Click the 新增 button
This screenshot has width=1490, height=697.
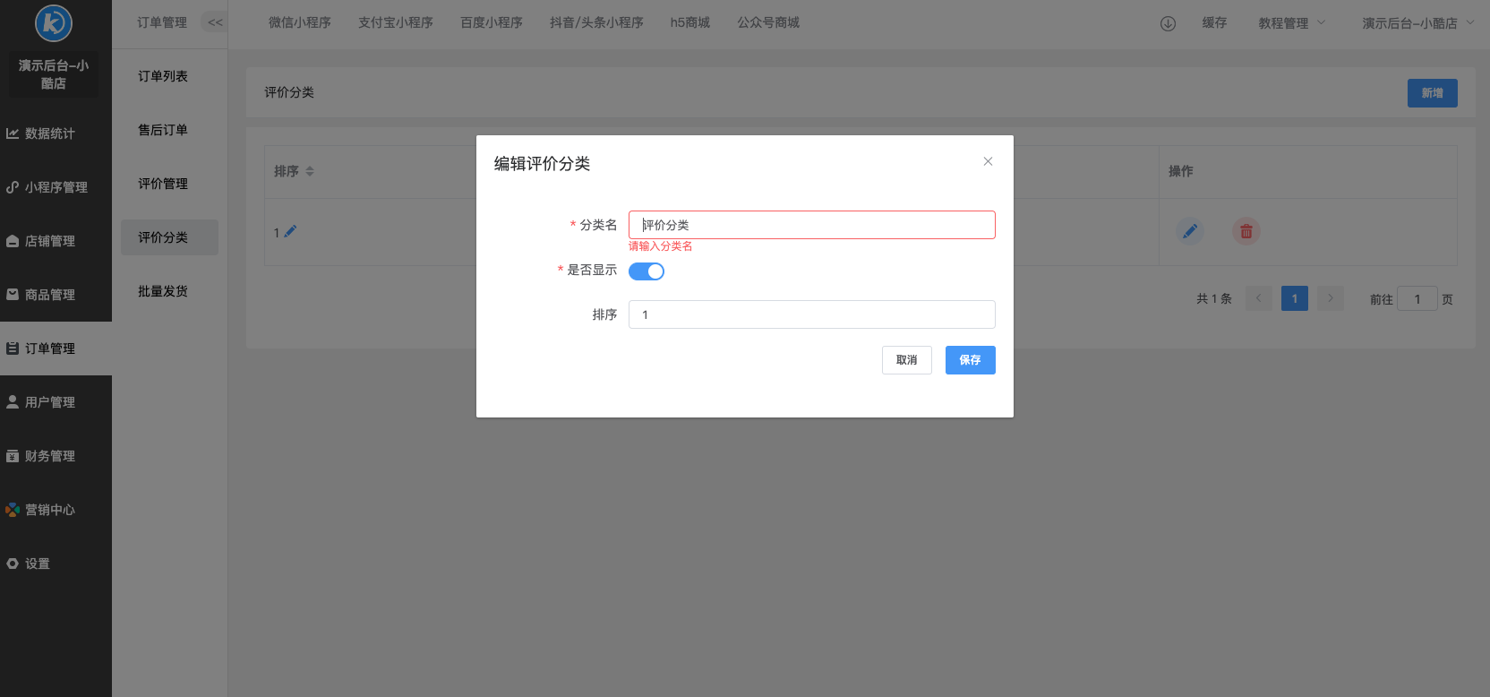click(x=1432, y=93)
